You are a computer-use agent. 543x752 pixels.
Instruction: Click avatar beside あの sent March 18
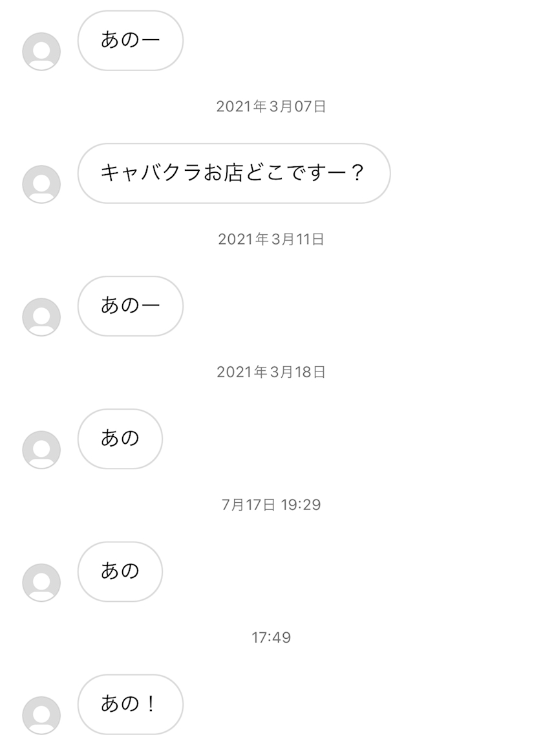[x=41, y=449]
